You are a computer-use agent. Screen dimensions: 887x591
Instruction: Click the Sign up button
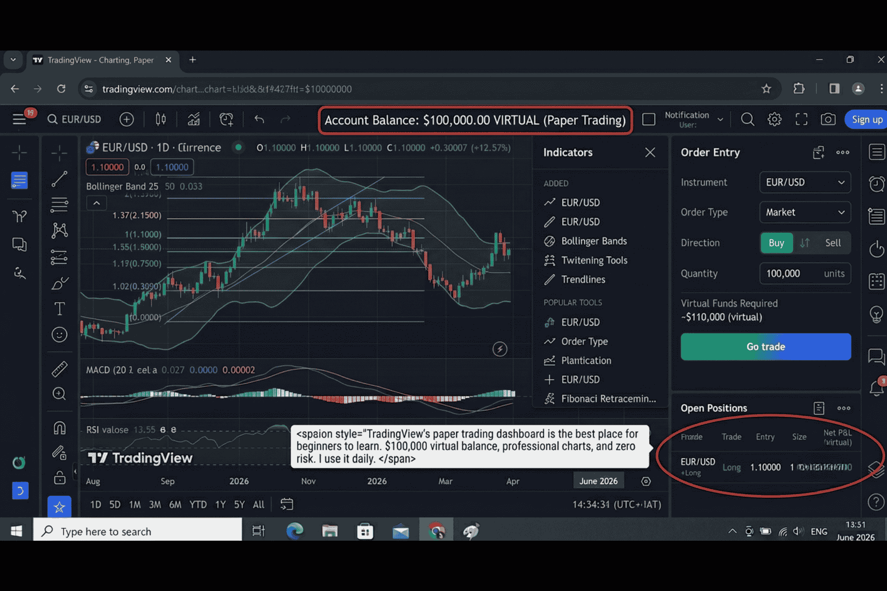pos(866,120)
